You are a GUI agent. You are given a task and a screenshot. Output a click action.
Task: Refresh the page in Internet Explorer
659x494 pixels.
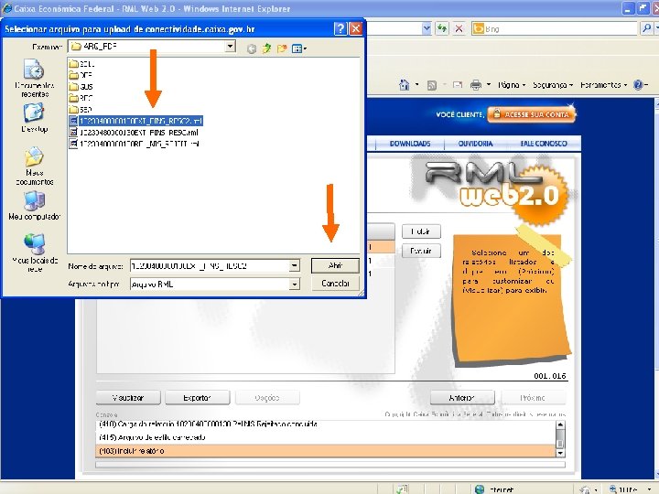click(x=442, y=28)
